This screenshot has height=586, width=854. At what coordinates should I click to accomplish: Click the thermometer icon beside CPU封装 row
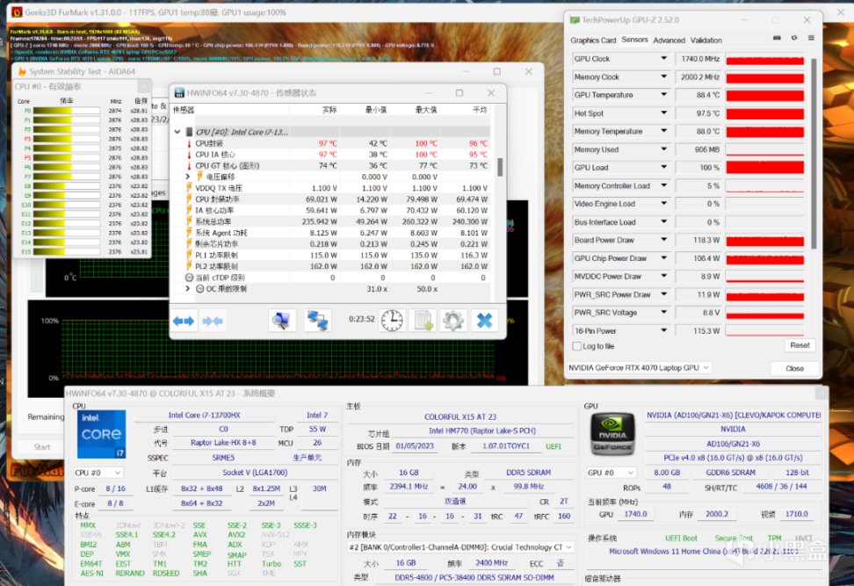point(189,144)
